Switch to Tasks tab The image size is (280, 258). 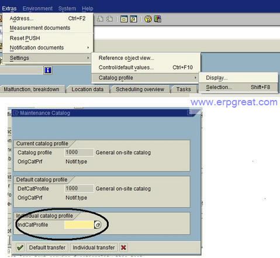tap(184, 90)
